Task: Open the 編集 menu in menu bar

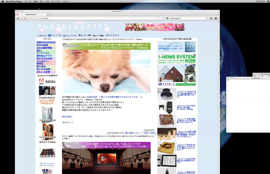Action: pyautogui.click(x=35, y=2)
